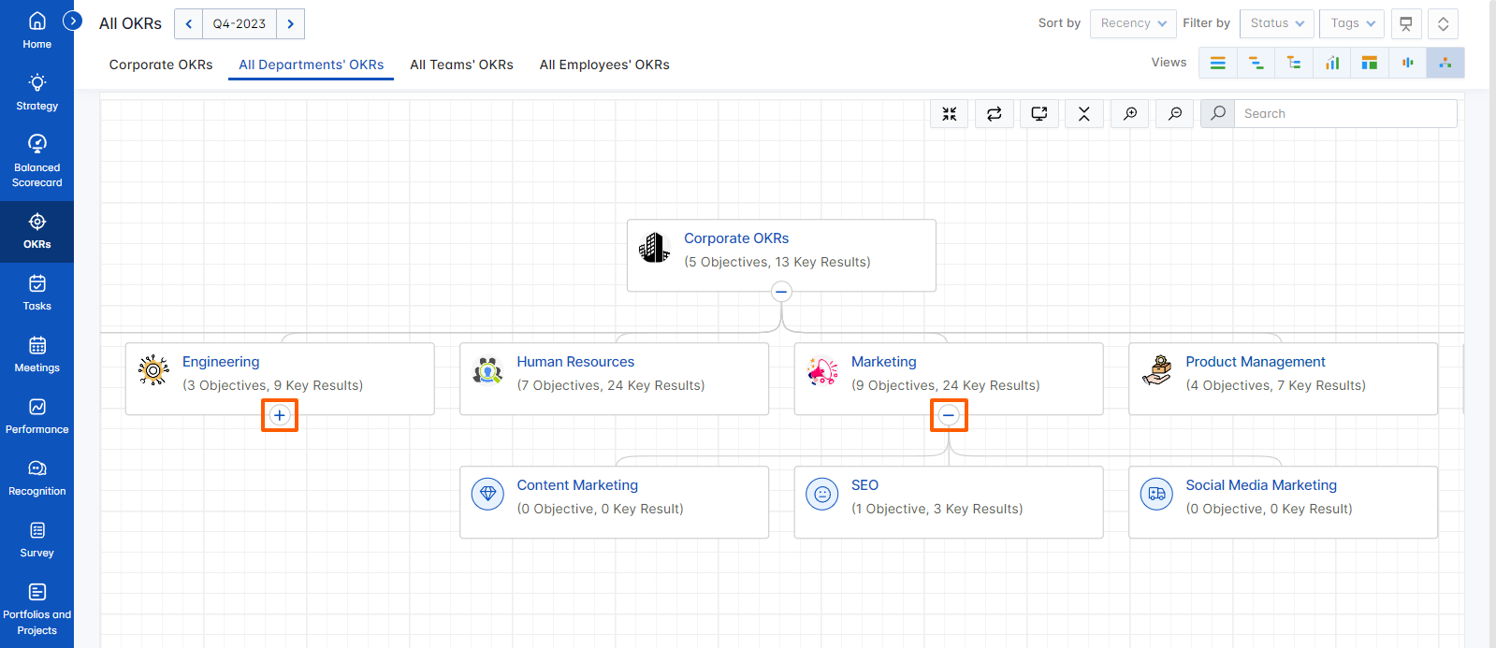Go to Home in the sidebar

[36, 31]
